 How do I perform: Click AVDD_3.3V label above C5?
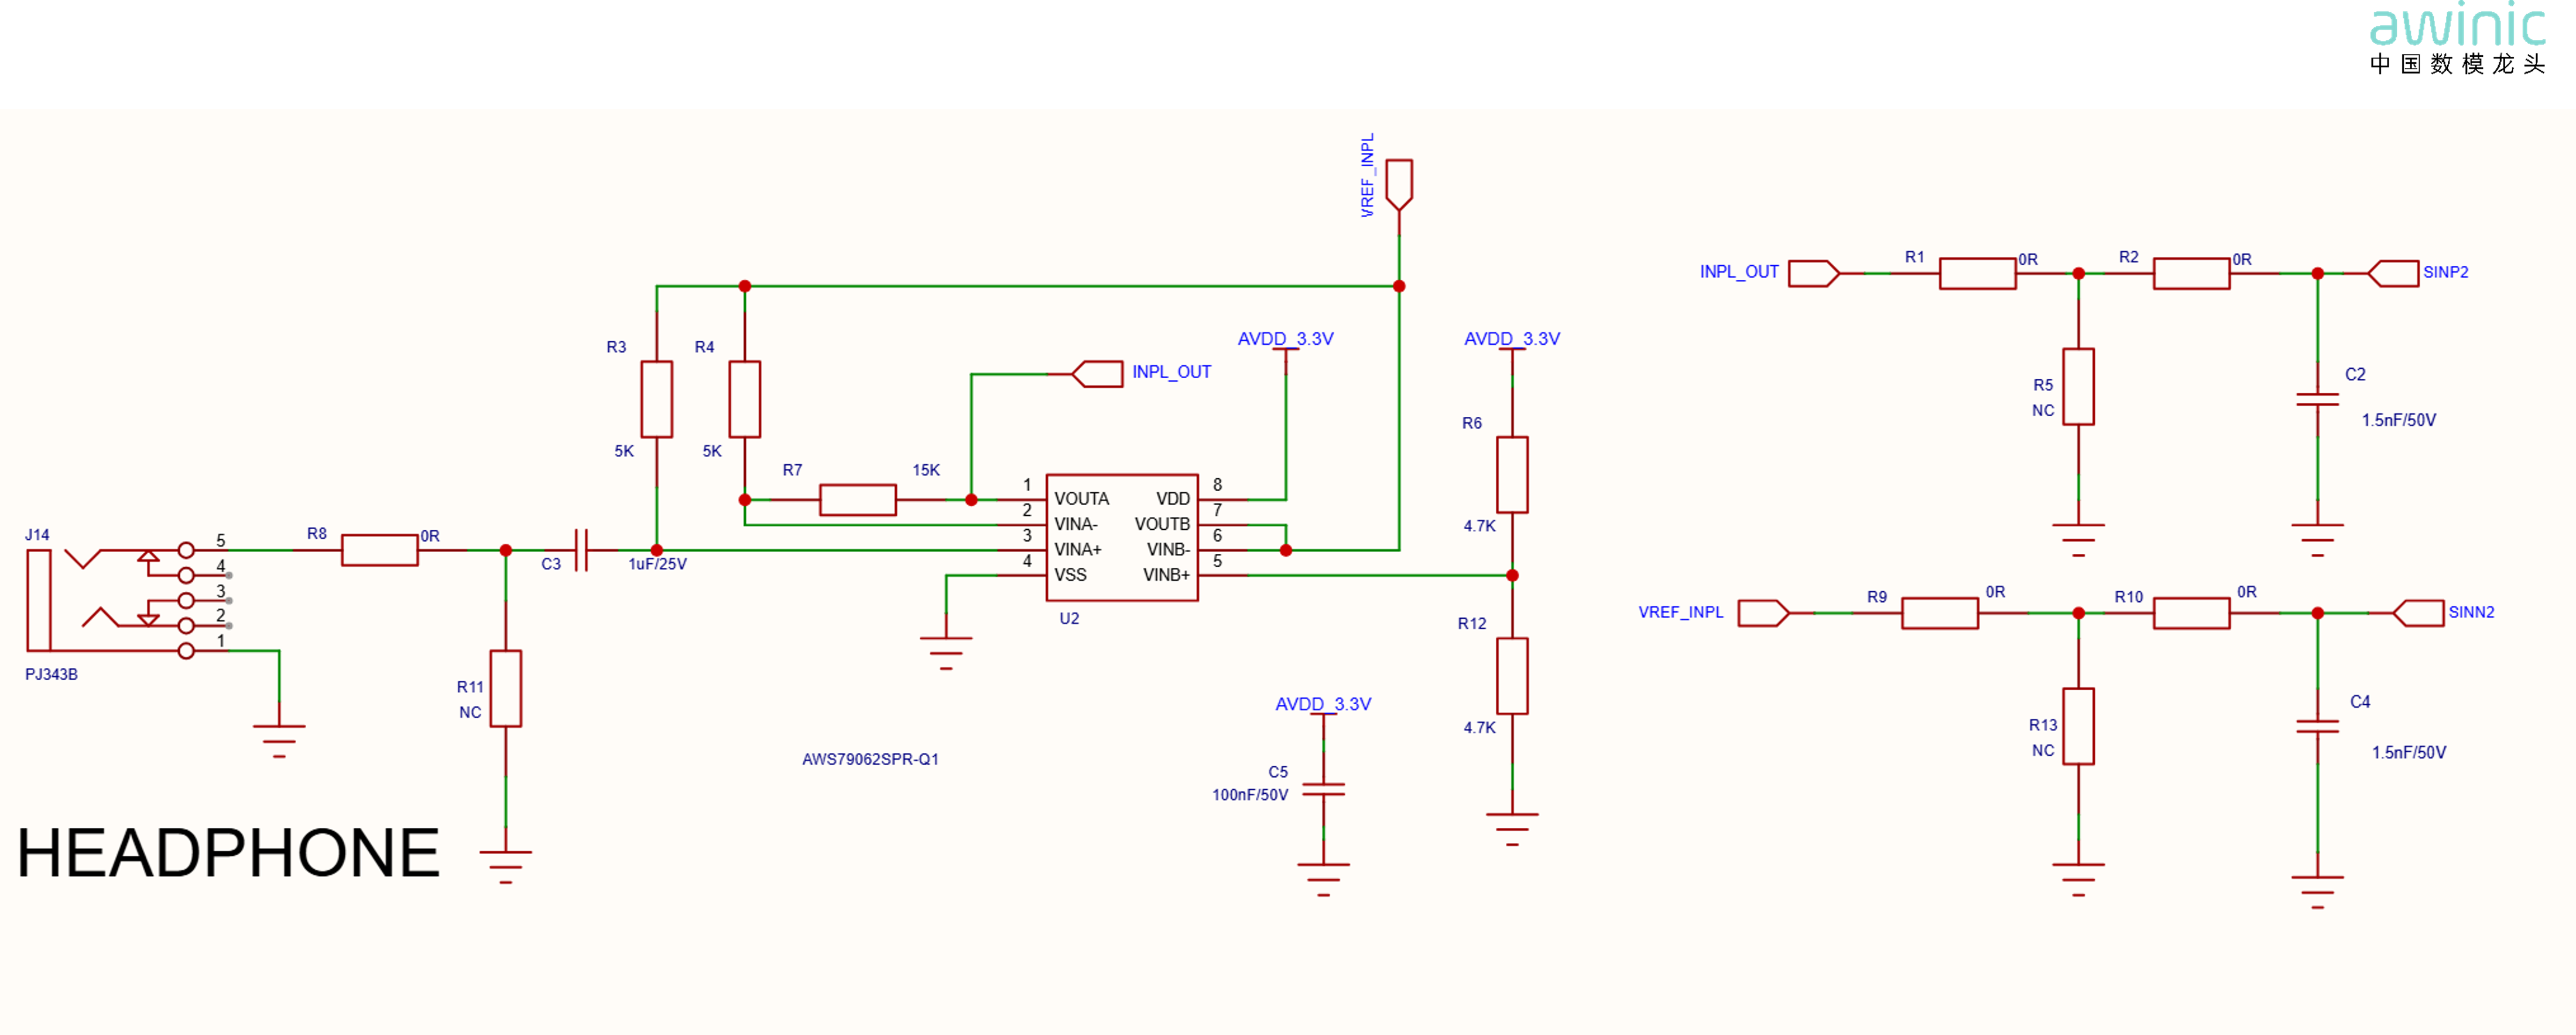[1323, 704]
